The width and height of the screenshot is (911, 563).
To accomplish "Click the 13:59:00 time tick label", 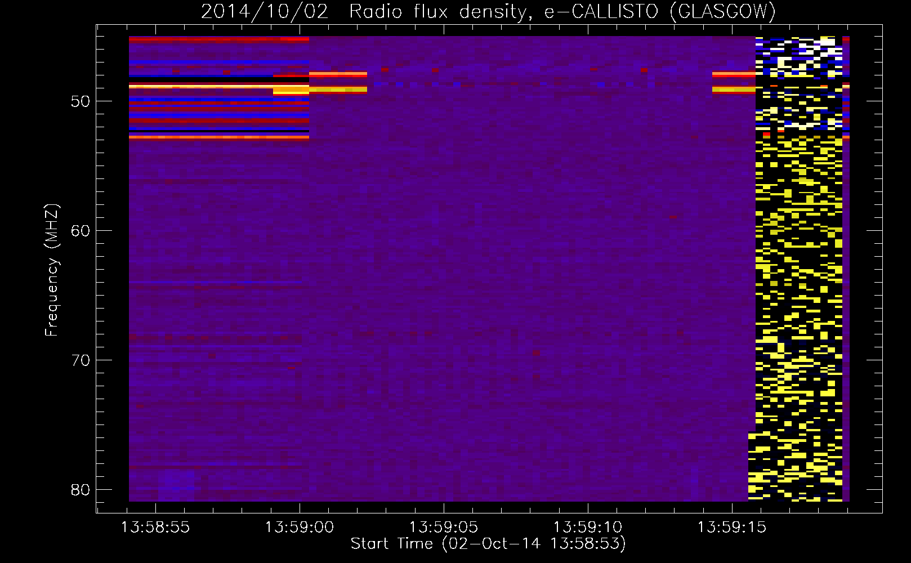I will point(300,528).
